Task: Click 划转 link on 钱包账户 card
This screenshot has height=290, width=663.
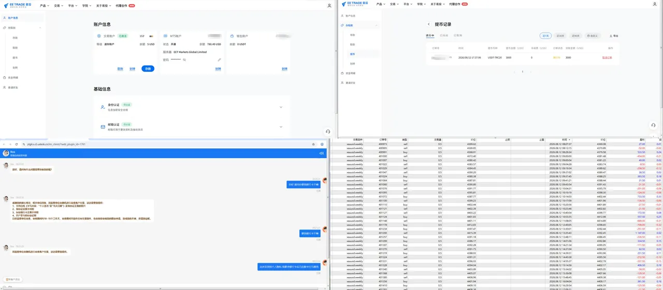Action: (284, 69)
